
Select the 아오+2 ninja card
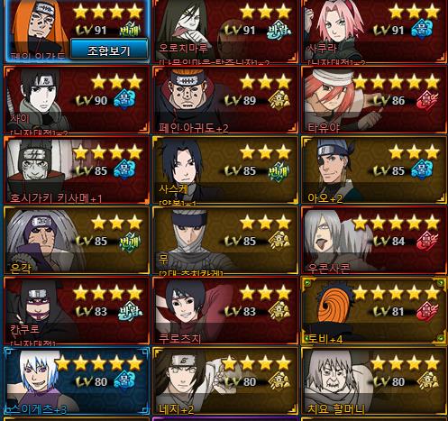[x=374, y=170]
